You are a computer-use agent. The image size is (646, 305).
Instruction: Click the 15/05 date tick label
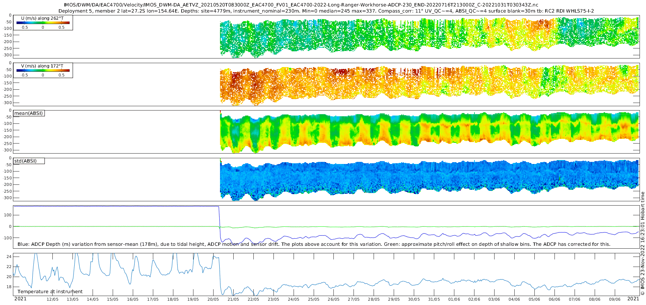point(113,299)
